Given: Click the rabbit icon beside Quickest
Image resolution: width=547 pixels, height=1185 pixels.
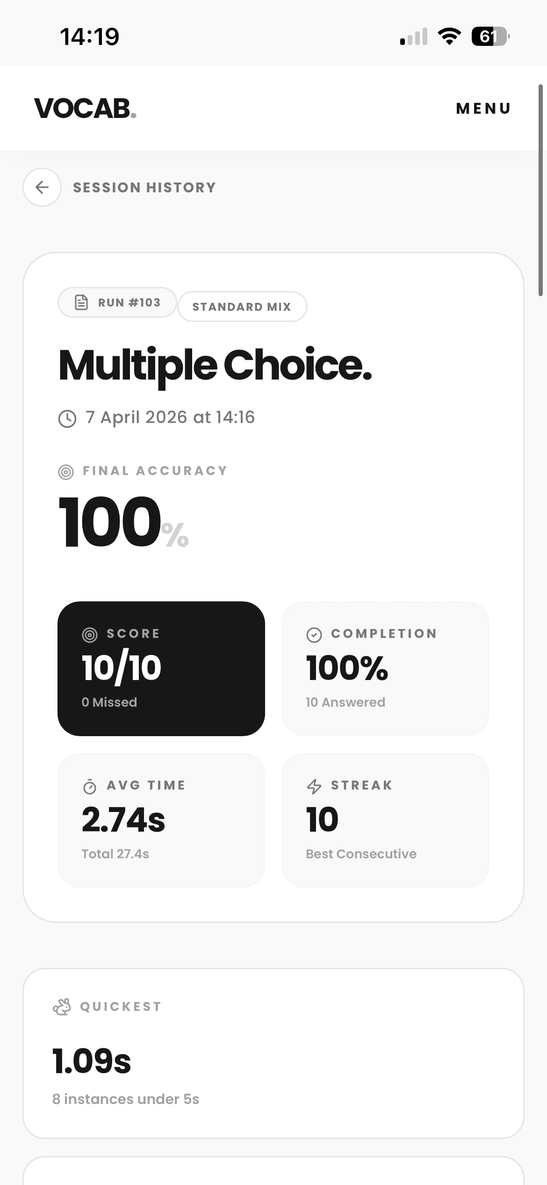Looking at the screenshot, I should click(x=62, y=1007).
